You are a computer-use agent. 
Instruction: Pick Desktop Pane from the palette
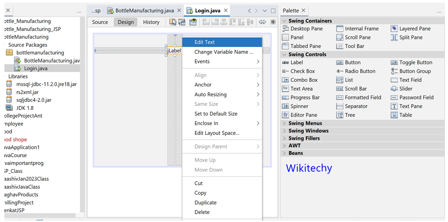point(303,28)
